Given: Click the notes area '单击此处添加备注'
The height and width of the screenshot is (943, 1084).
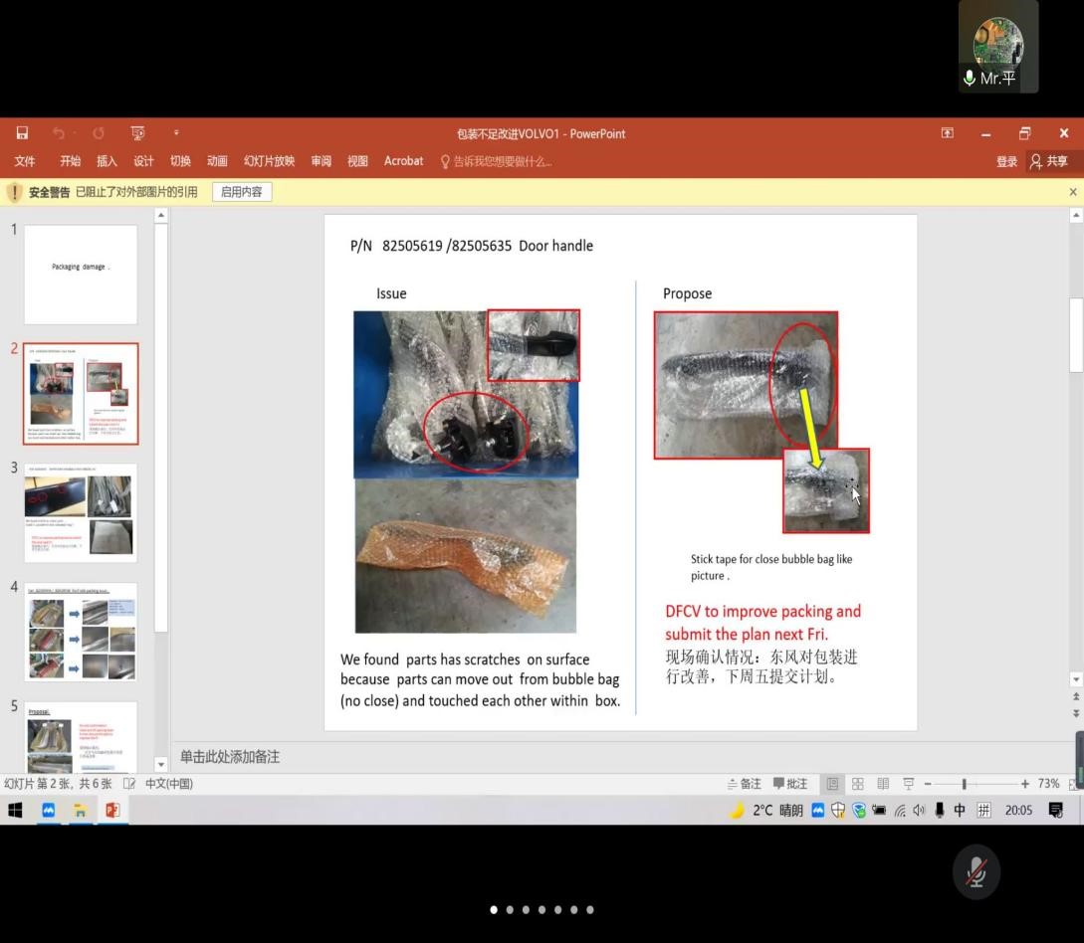Looking at the screenshot, I should click(x=230, y=757).
